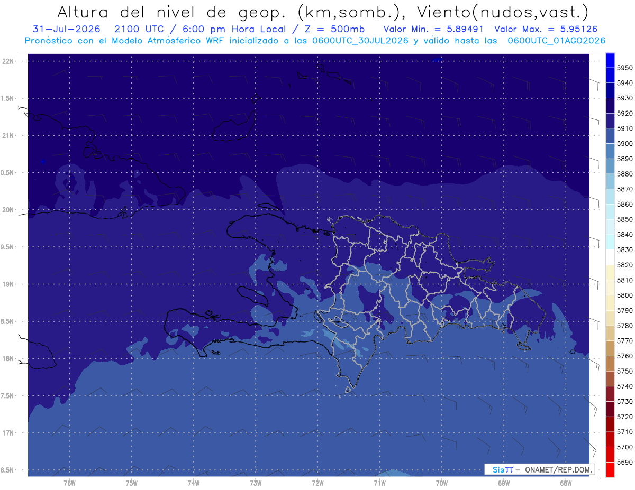Click the 69W longitude axis label
This screenshot has width=635, height=490.
504,483
